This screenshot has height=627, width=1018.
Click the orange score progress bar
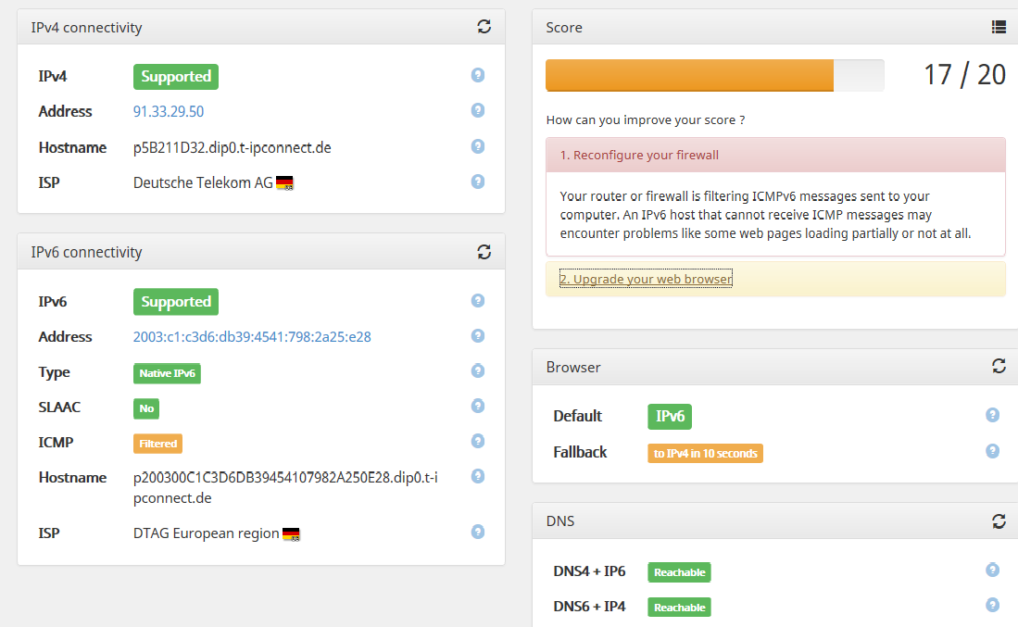(689, 76)
